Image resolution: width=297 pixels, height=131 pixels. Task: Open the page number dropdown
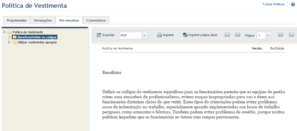pos(268,36)
